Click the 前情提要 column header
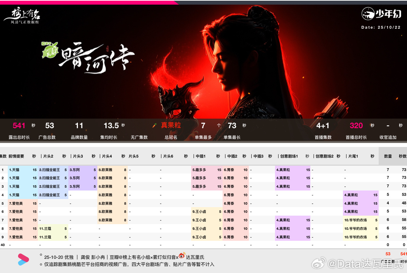 [x=16, y=156]
